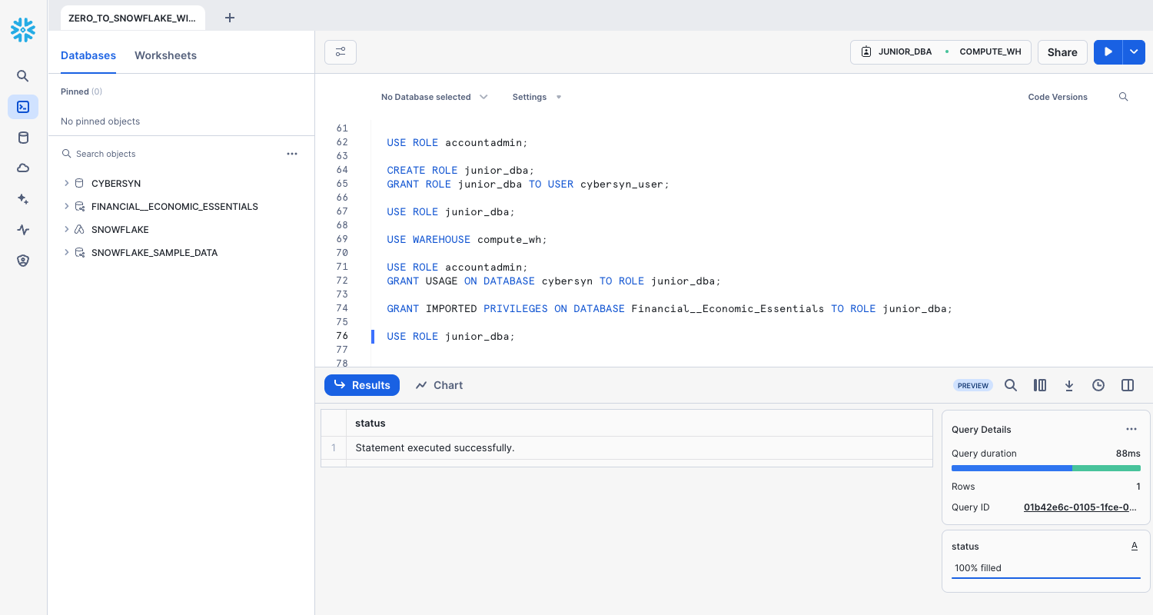1153x615 pixels.
Task: Download the query results
Action: click(1068, 385)
